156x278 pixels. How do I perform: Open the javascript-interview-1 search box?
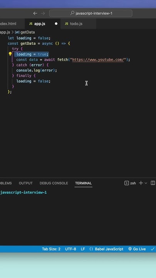[x=91, y=13]
